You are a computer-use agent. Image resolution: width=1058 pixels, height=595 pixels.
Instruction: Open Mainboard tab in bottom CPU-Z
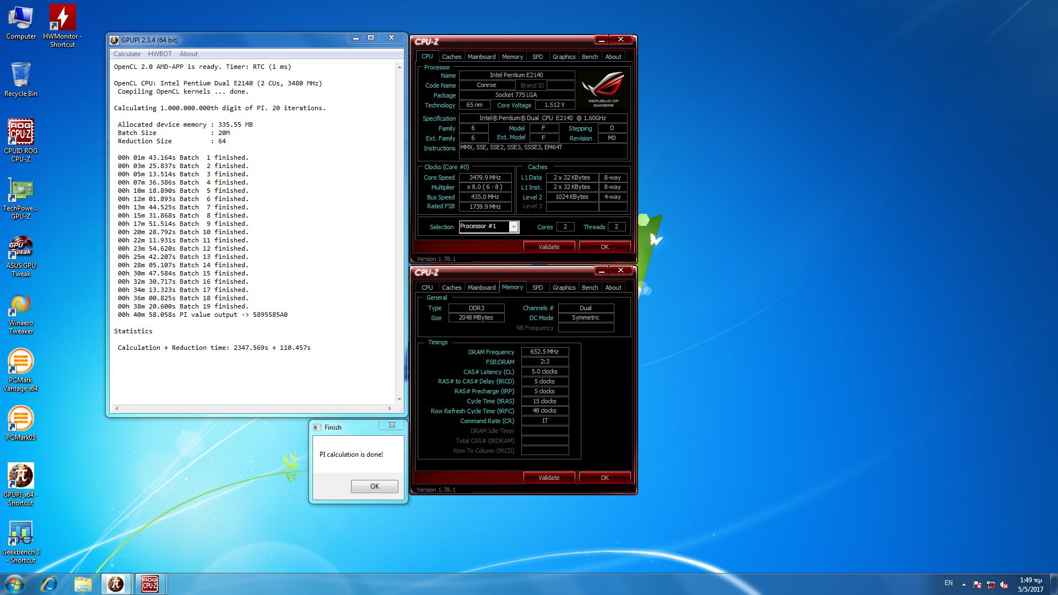482,288
